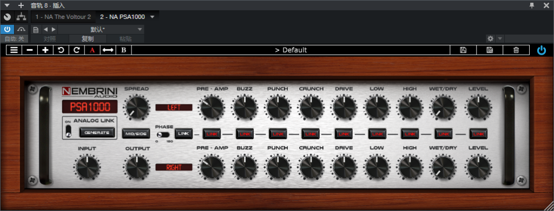Open the routing view icon
The image size is (554, 211).
point(22,17)
